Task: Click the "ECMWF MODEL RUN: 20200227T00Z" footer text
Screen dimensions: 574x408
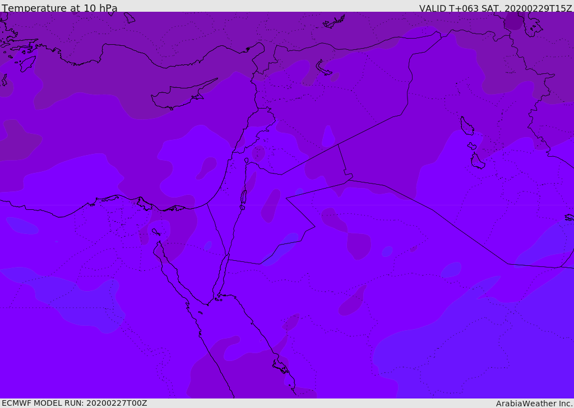Action: pyautogui.click(x=75, y=403)
